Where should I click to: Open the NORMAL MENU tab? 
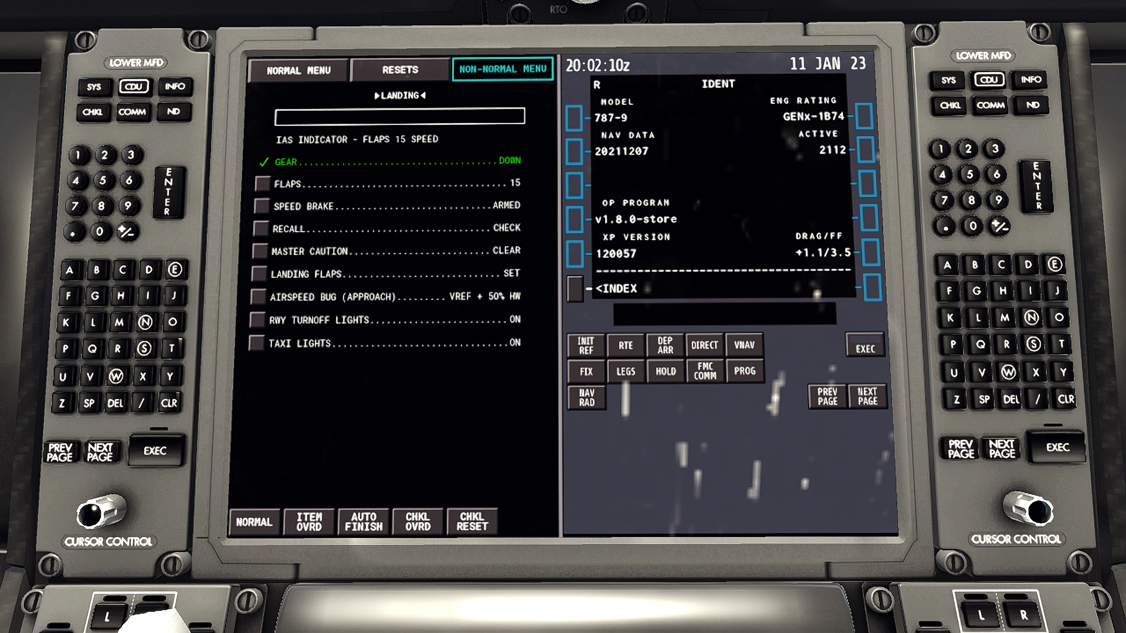(299, 70)
